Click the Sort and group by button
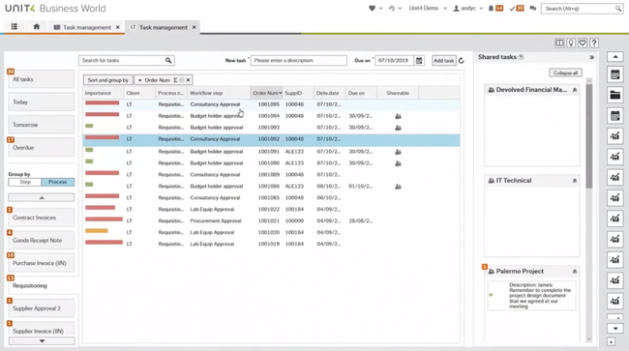The image size is (629, 351). (108, 80)
